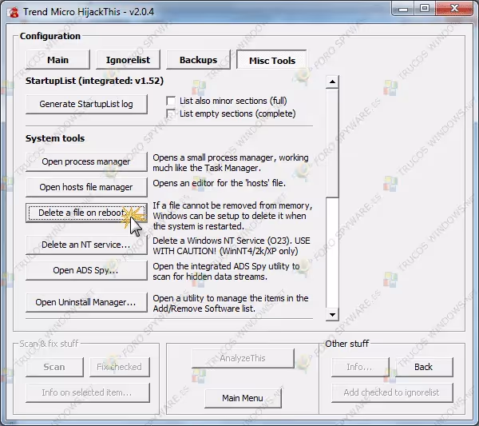
Task: Open hosts file manager
Action: 86,187
